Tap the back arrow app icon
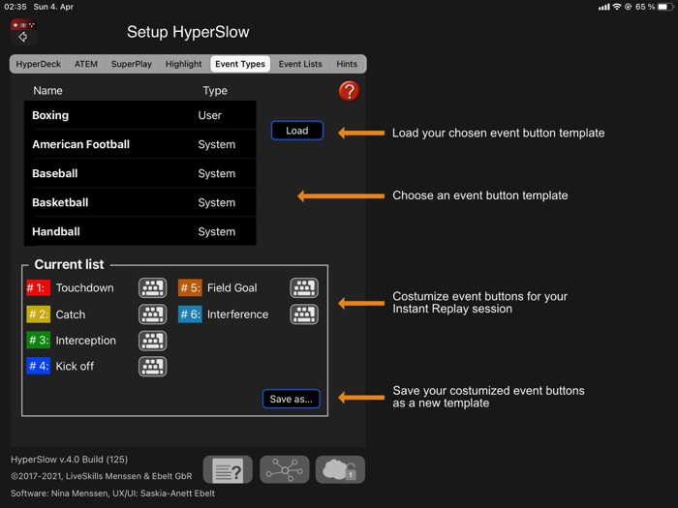The height and width of the screenshot is (508, 678). [x=23, y=32]
